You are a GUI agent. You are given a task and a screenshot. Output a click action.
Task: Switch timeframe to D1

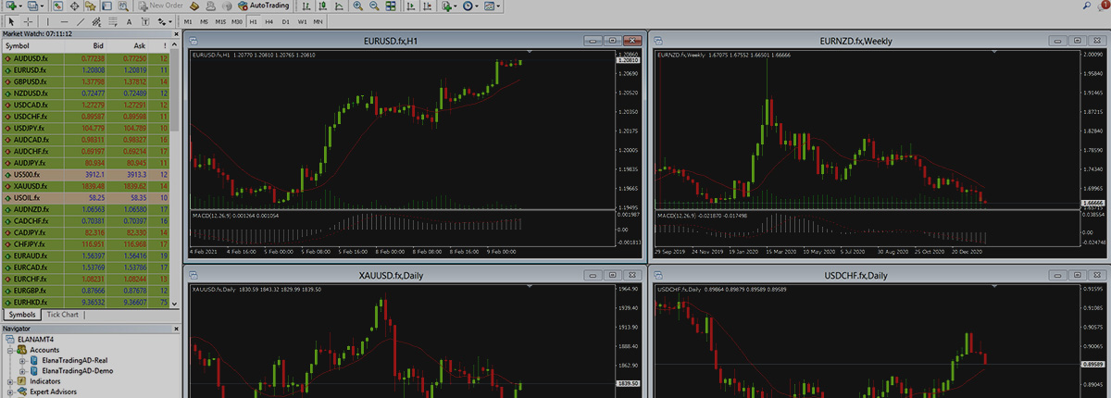(285, 21)
